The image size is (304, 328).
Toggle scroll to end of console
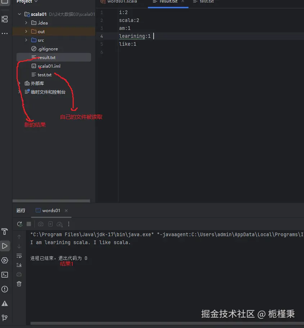point(19,265)
